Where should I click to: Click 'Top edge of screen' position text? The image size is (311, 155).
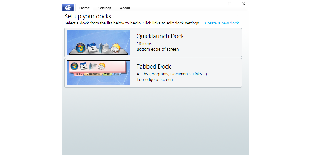[x=155, y=80]
